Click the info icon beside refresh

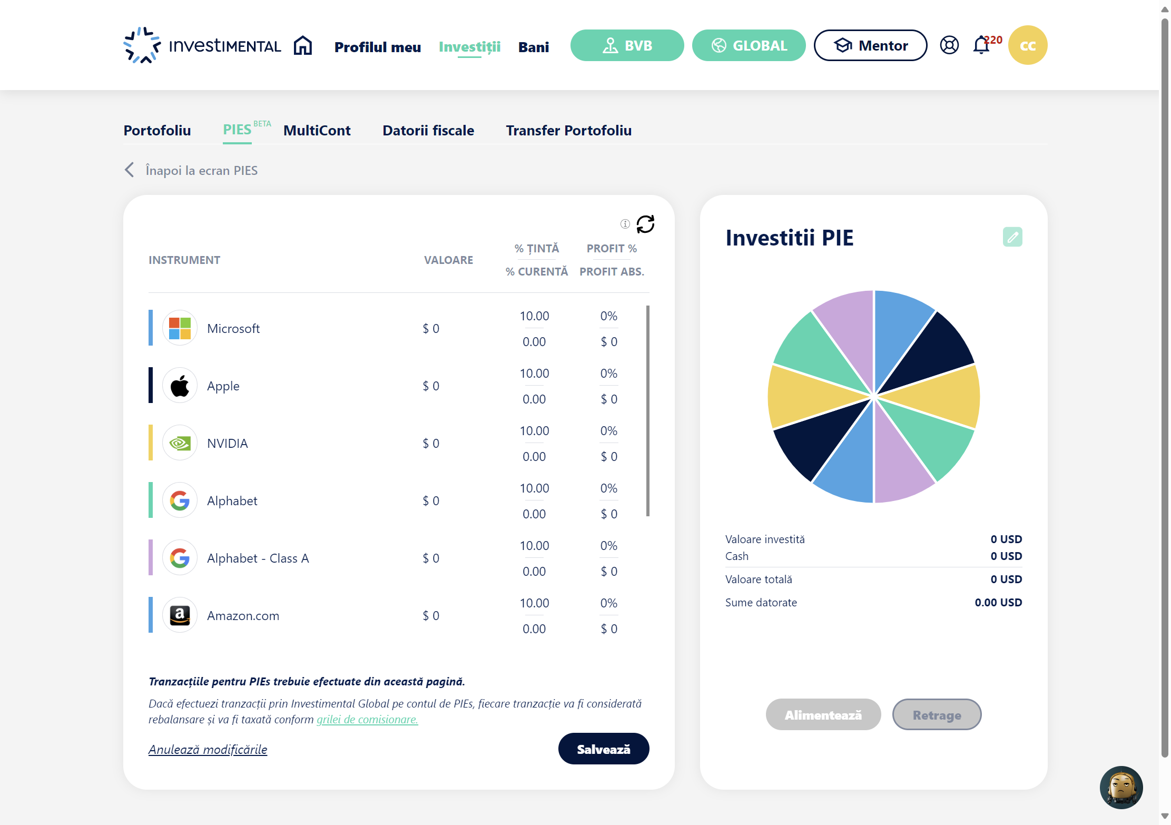(625, 224)
